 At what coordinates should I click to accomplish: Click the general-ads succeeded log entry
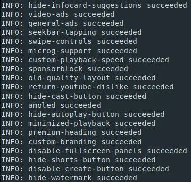click(62, 23)
